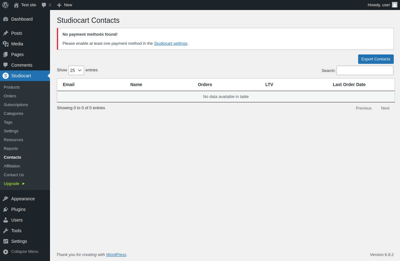Open Reports in Studiocart submenu
The width and height of the screenshot is (400, 261).
11,148
